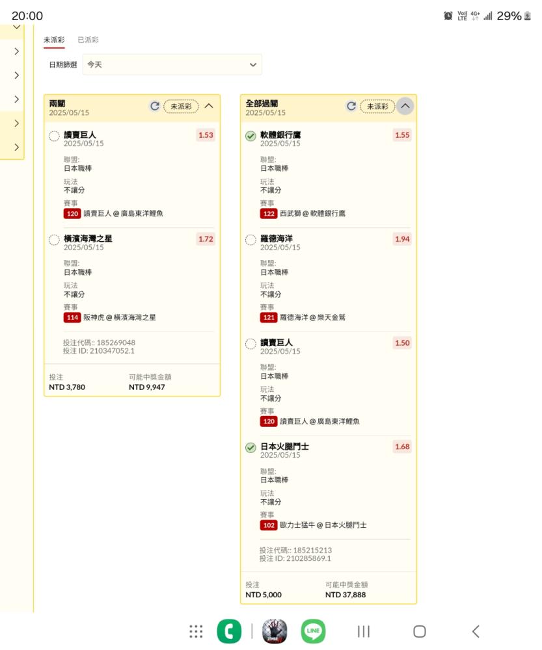
Task: Toggle the green check beside 日本火腿鬥士
Action: 251,448
